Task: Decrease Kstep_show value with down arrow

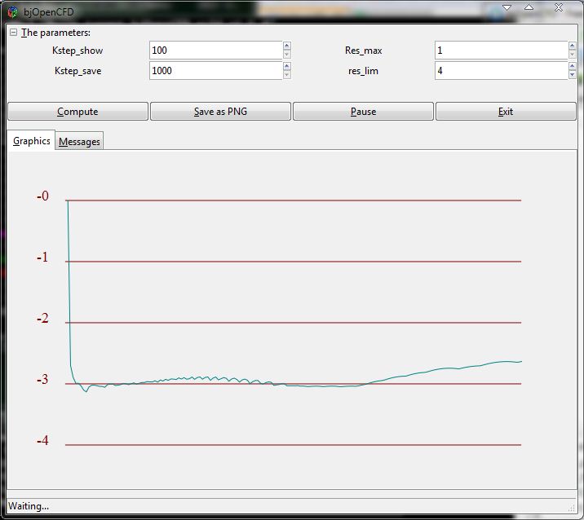Action: (286, 55)
